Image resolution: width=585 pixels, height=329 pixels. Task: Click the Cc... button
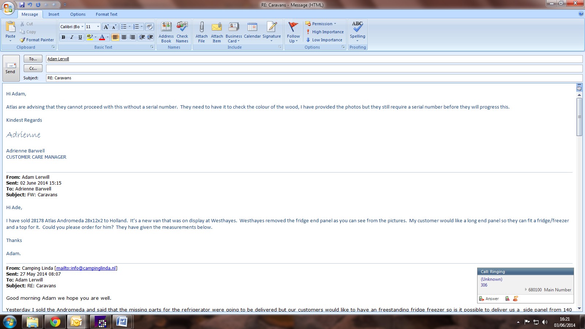pyautogui.click(x=33, y=68)
